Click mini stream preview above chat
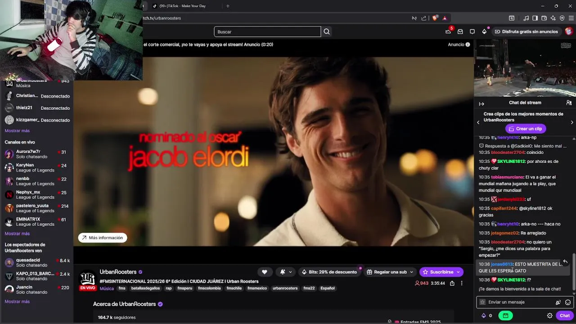Screen dimensions: 576x324 (525, 67)
